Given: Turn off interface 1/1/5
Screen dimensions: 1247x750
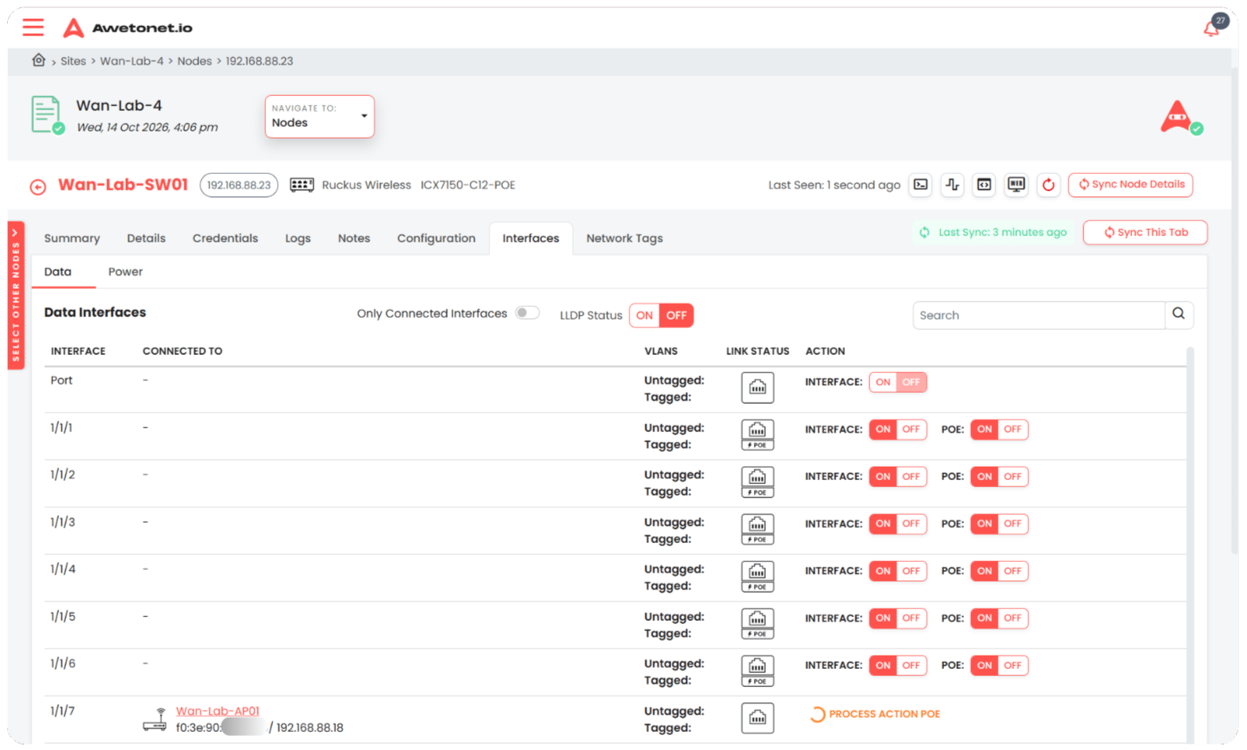Looking at the screenshot, I should click(911, 618).
